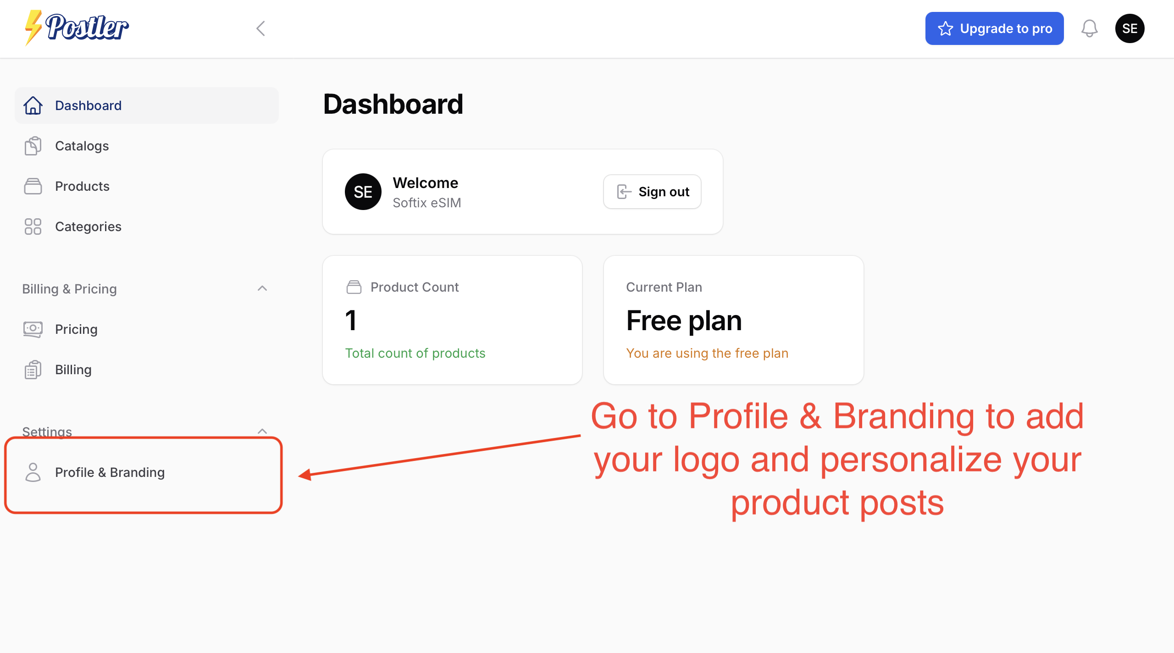Select the Pricing money icon

click(x=32, y=329)
